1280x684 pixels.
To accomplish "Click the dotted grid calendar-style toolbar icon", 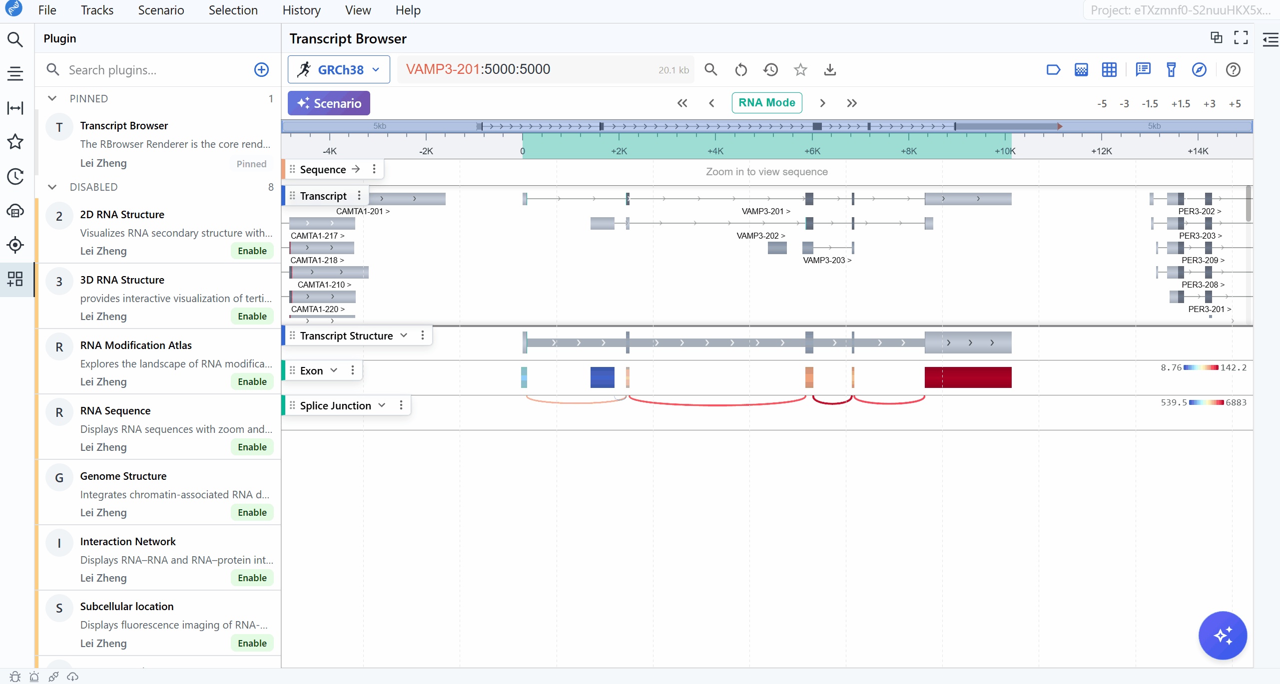I will [1081, 69].
